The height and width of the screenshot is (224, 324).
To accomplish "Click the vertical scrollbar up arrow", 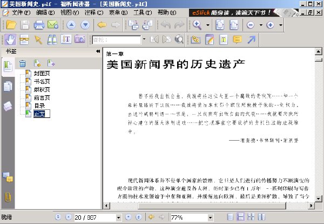I will (319, 51).
